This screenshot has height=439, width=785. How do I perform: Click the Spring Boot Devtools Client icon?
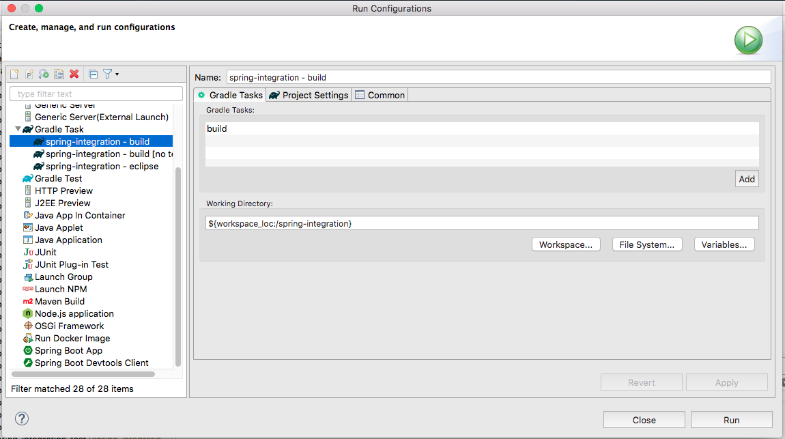(x=28, y=363)
